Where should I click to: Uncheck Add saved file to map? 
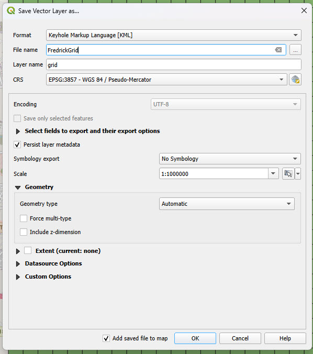[x=106, y=338]
